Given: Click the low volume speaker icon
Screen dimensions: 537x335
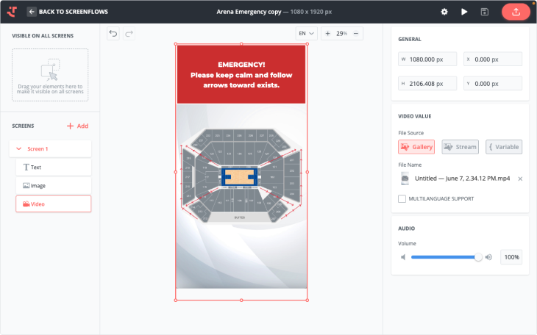Looking at the screenshot, I should point(403,257).
